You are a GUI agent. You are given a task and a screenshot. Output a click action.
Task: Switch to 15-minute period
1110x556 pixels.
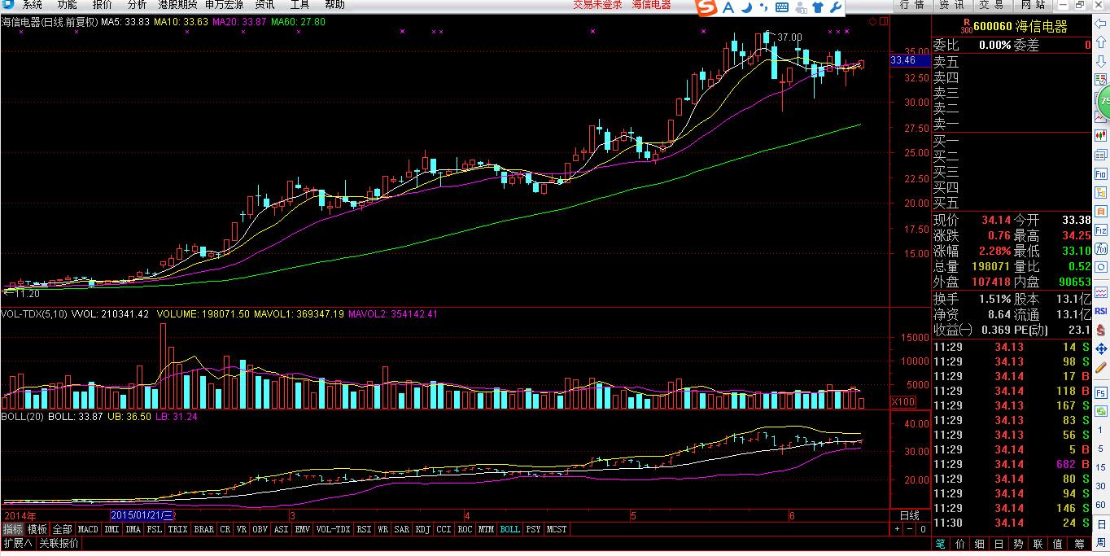click(1100, 467)
